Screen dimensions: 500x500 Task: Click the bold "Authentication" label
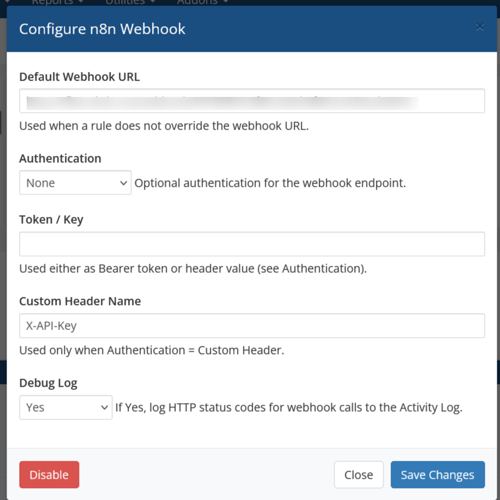[60, 158]
